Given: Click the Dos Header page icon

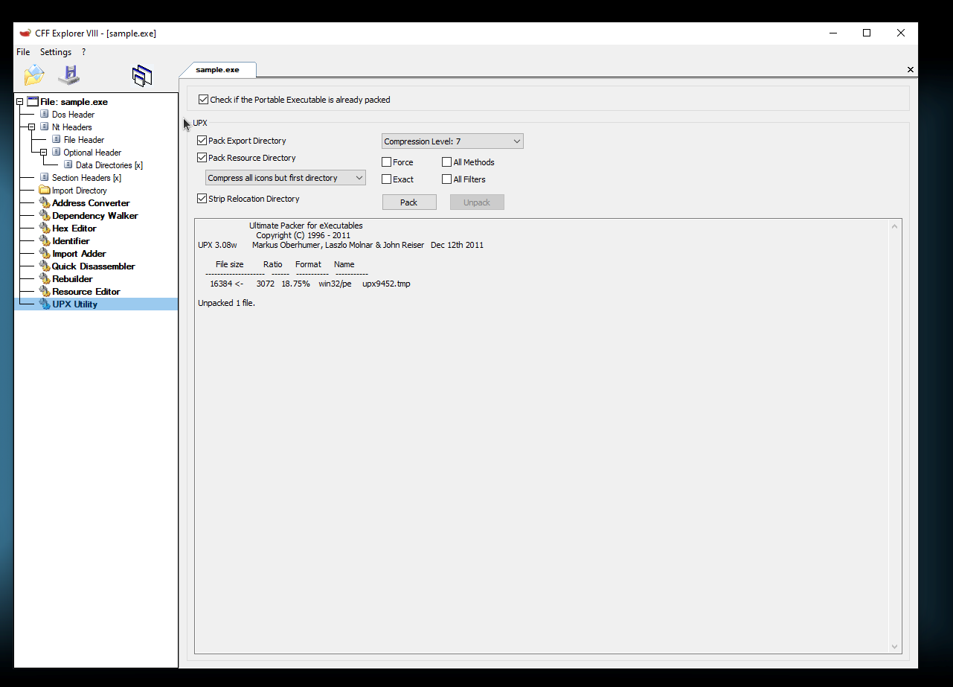Looking at the screenshot, I should coord(45,115).
